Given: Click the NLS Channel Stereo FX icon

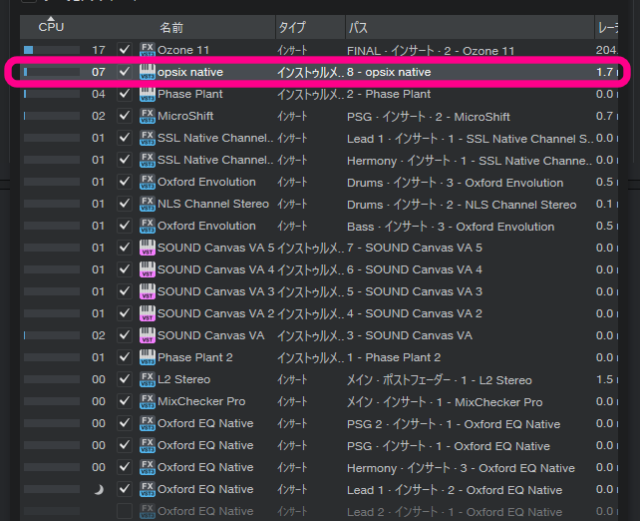Looking at the screenshot, I should 147,204.
